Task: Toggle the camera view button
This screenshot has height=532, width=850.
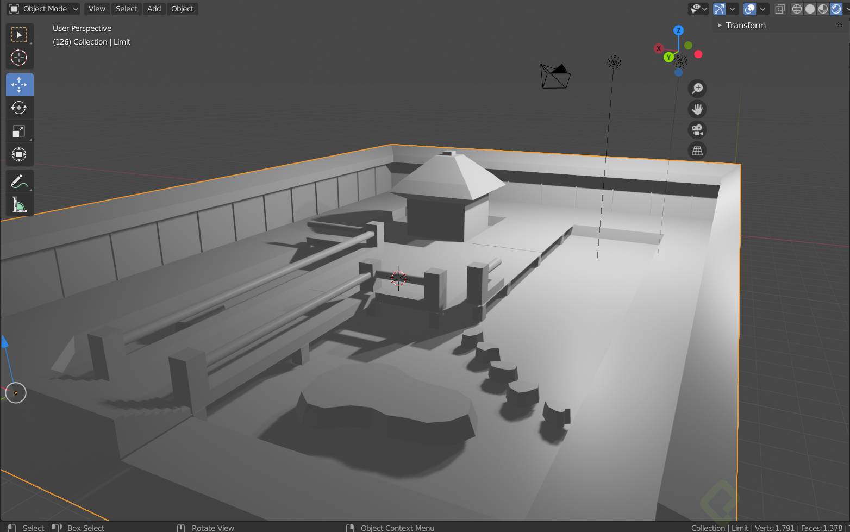Action: (697, 130)
